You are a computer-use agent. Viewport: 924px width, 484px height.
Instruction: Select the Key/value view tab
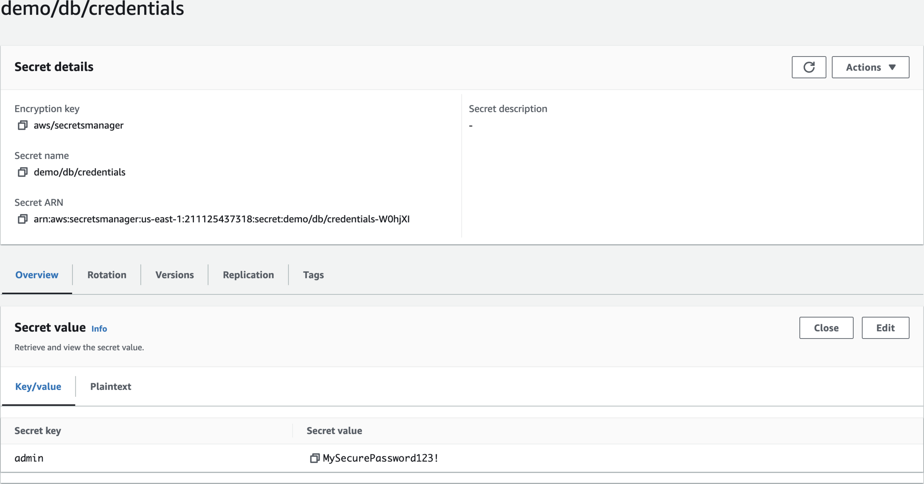[38, 387]
